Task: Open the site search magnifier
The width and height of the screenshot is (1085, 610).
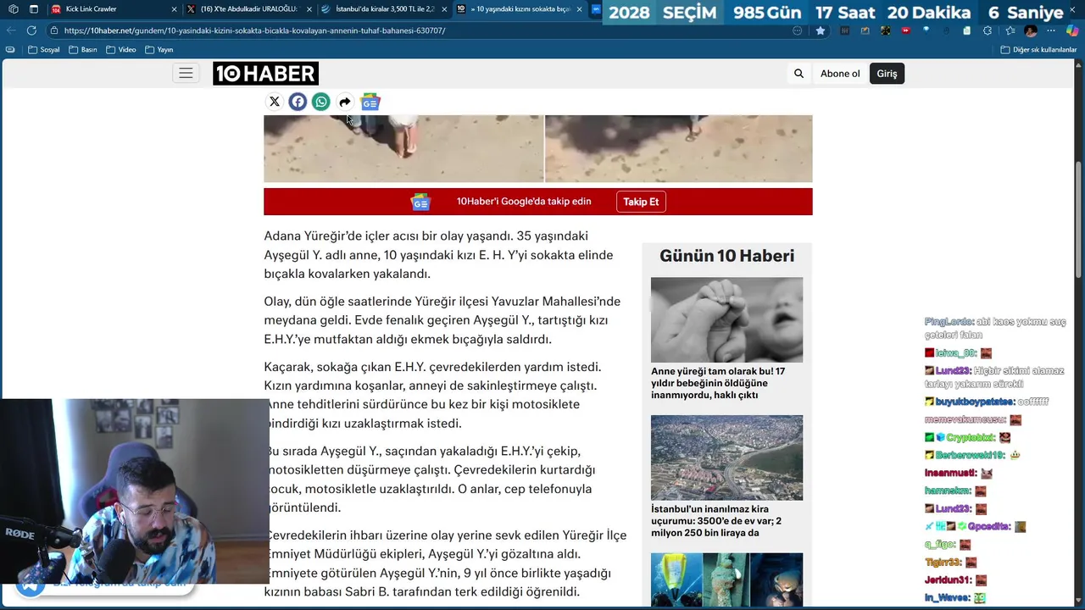Action: [798, 74]
